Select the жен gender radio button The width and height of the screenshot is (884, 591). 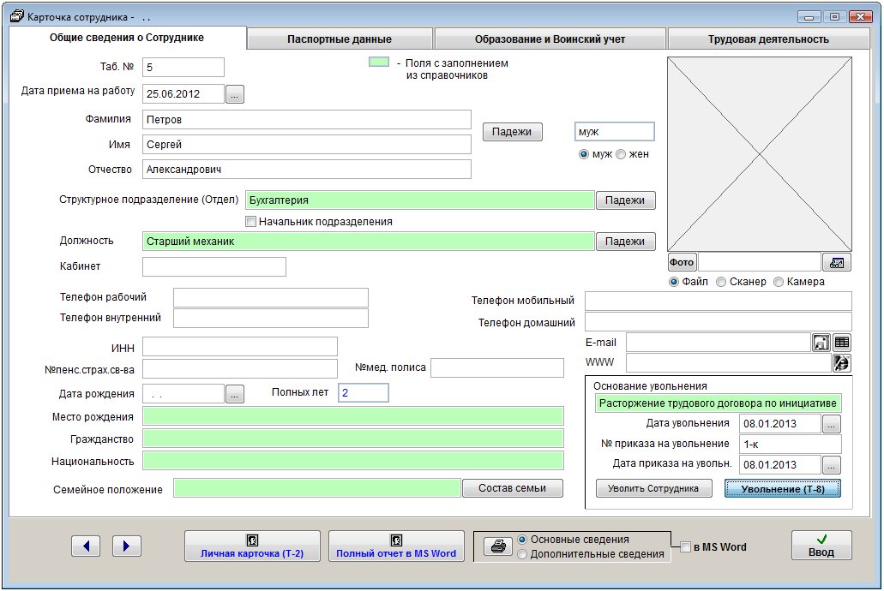click(621, 154)
